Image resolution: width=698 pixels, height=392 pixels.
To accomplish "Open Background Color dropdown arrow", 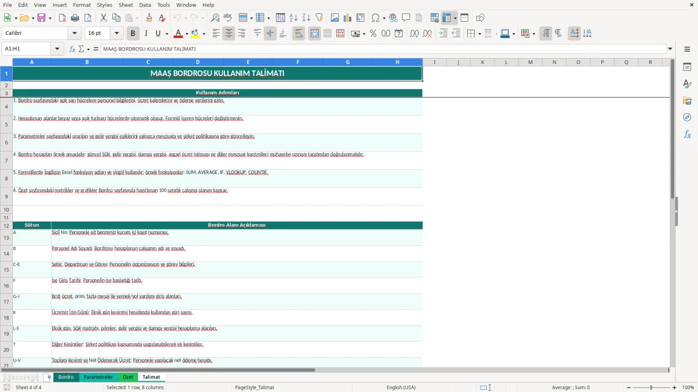I will [x=204, y=34].
